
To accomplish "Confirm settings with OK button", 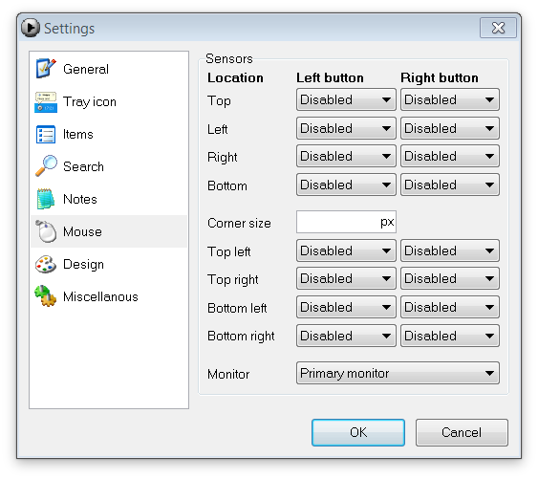I will [358, 432].
